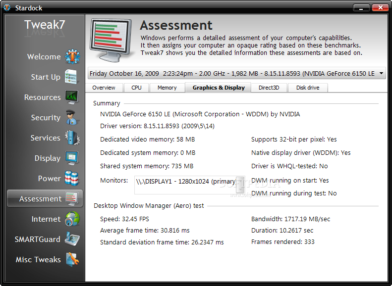The image size is (392, 286).
Task: Open the Welcome section label
Action: coord(44,56)
